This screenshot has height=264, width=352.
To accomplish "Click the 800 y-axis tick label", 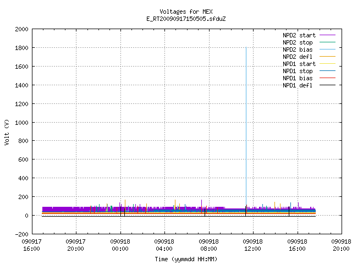I will (23, 141).
